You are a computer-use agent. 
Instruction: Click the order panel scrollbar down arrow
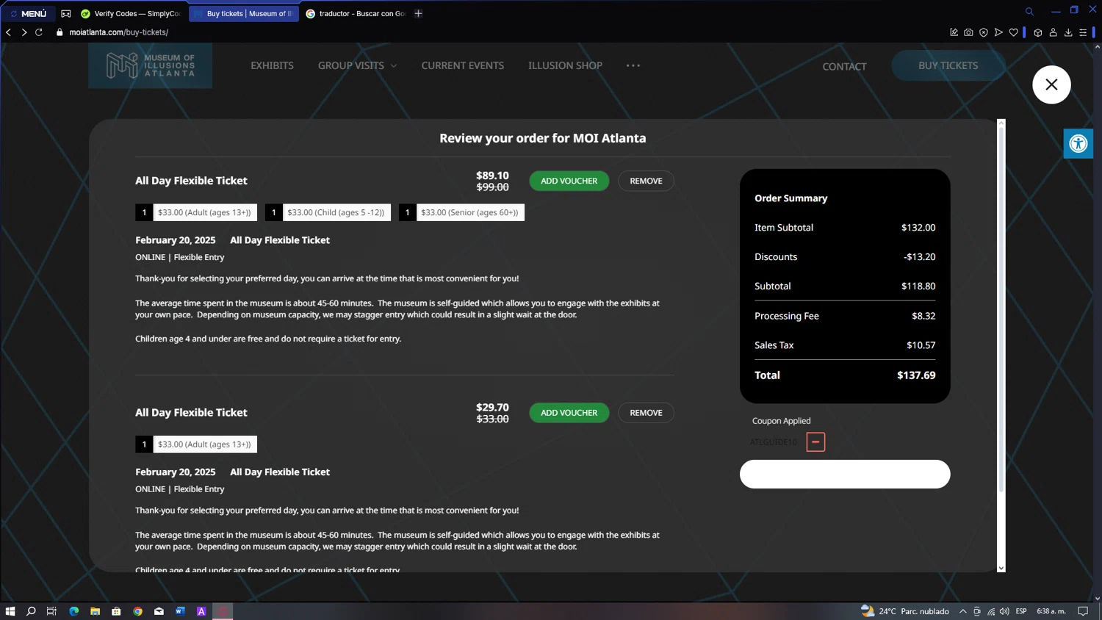click(1001, 568)
